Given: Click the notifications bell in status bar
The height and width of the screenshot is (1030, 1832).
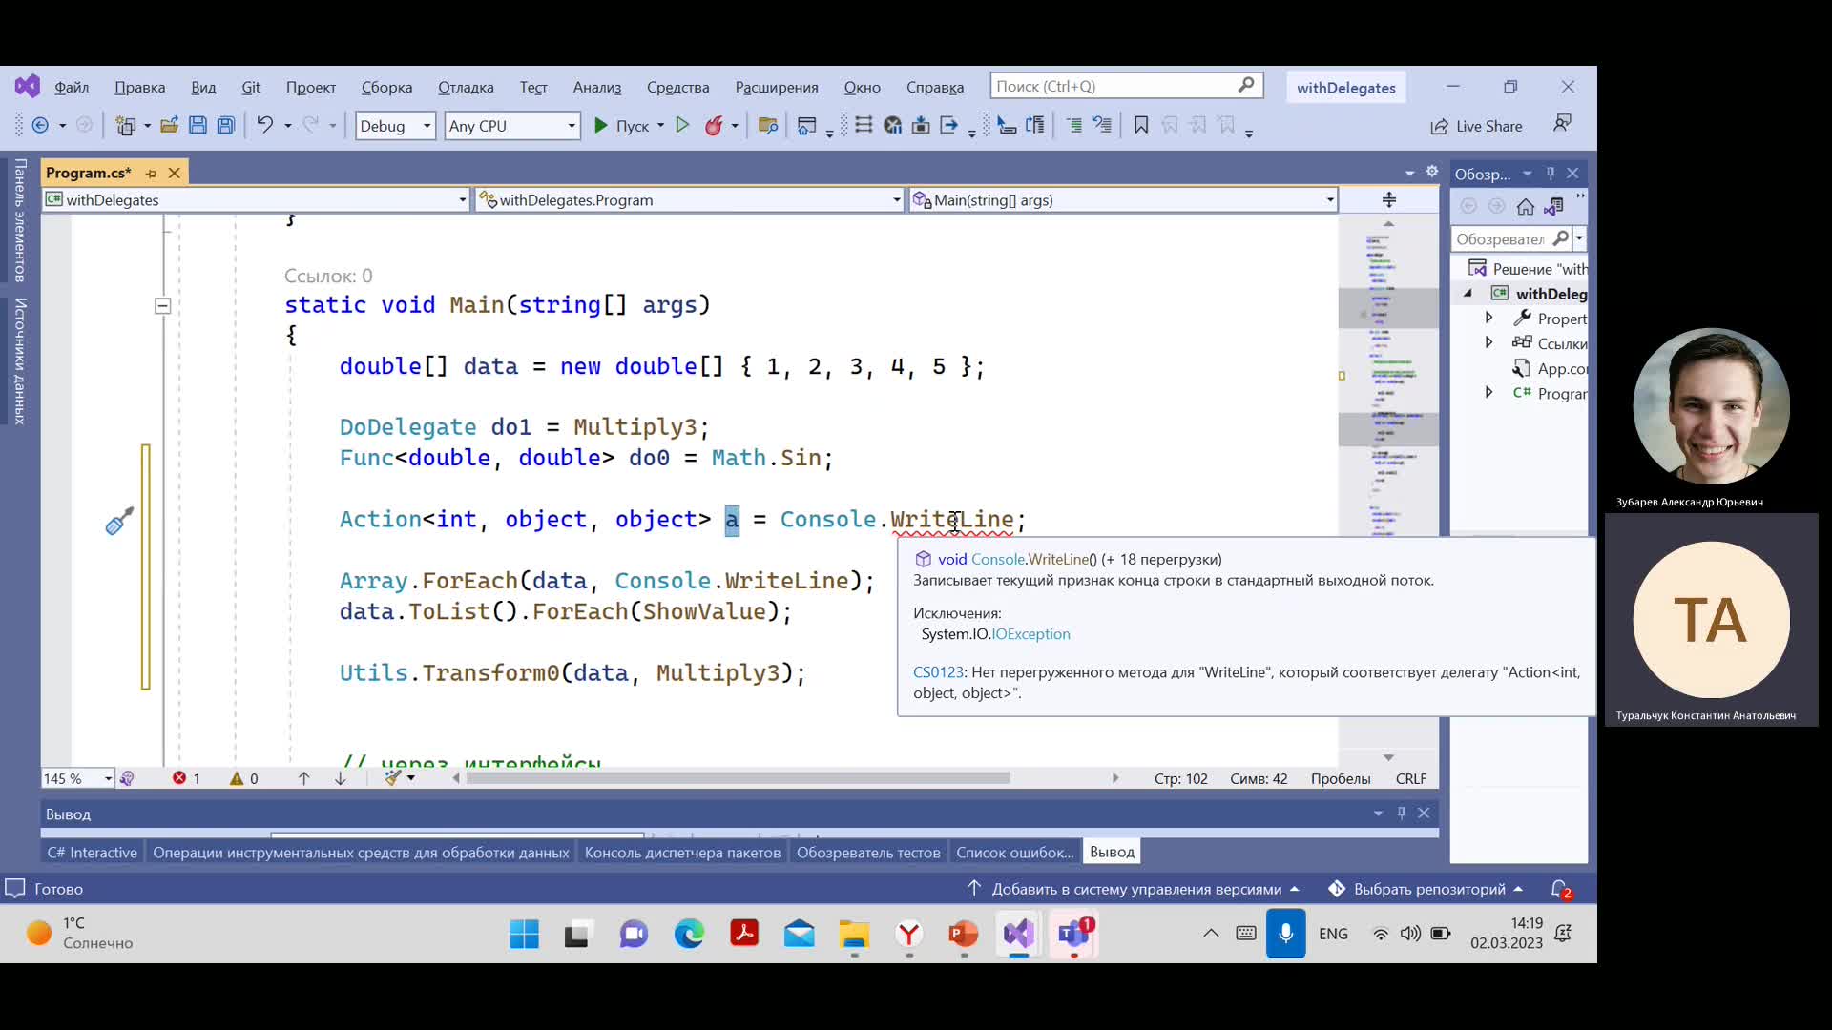Looking at the screenshot, I should 1560,889.
